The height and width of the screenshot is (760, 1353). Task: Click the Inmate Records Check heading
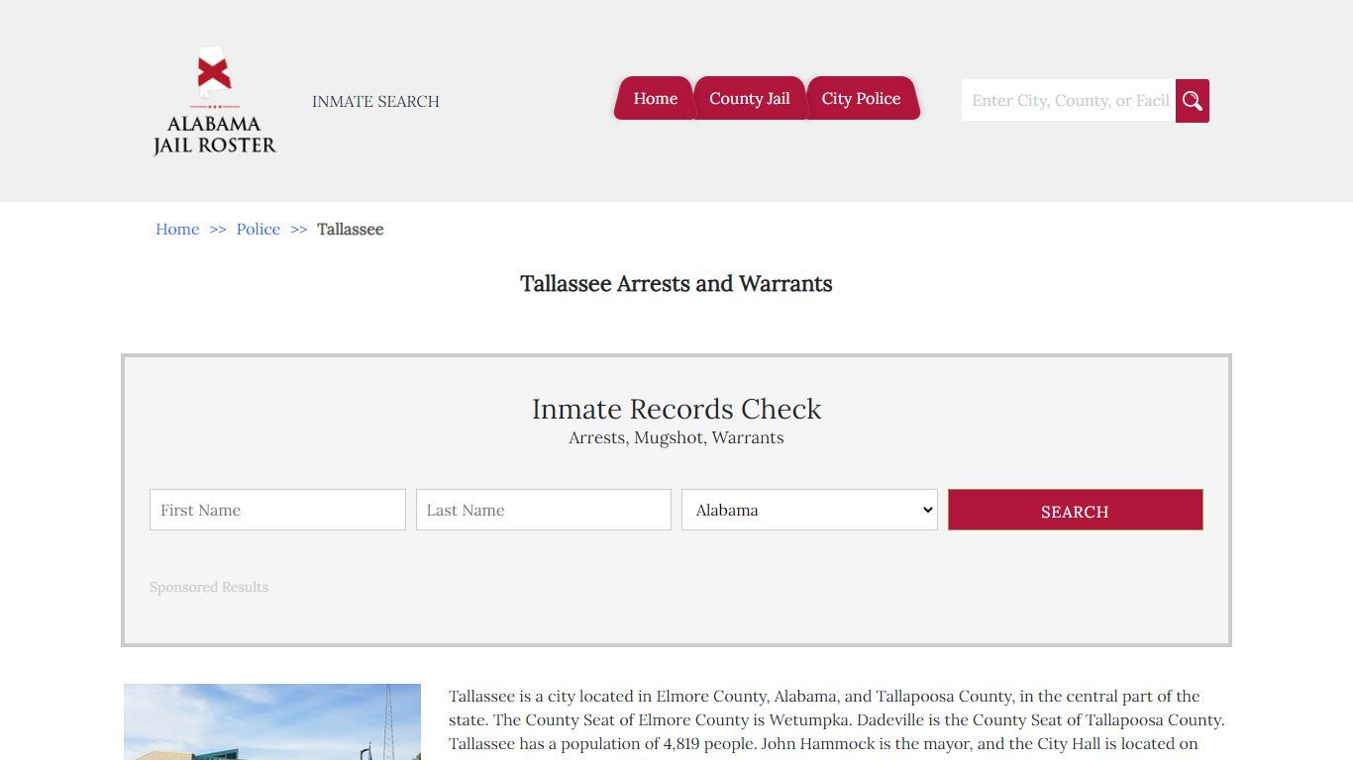(676, 409)
